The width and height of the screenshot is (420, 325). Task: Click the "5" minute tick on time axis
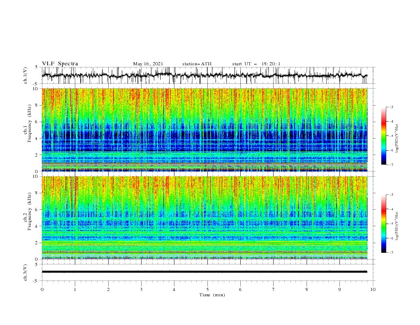point(207,289)
